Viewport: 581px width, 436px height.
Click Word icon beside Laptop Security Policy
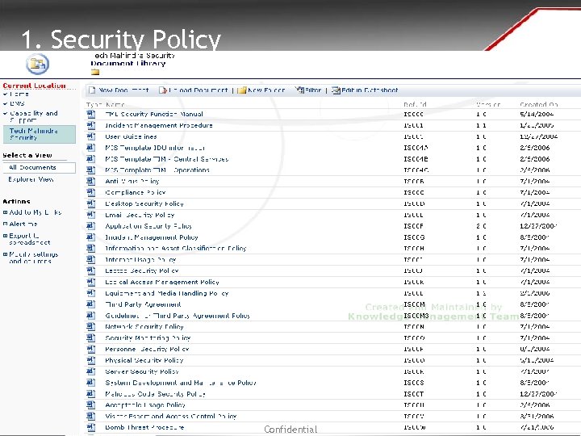tap(90, 270)
